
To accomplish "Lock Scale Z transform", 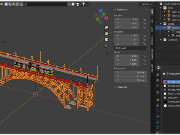I will 144,64.
